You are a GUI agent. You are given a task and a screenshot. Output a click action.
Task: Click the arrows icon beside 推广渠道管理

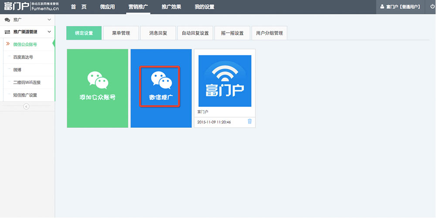(7, 32)
